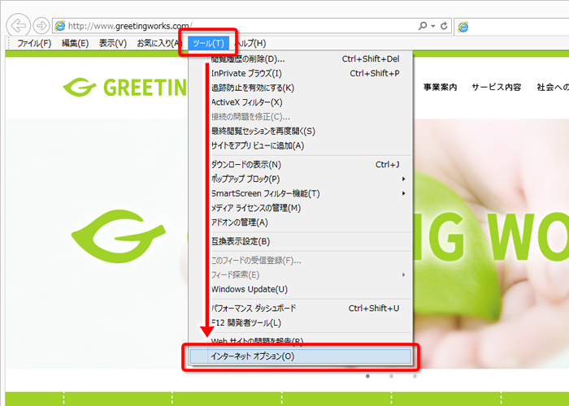The height and width of the screenshot is (406, 569).
Task: Choose 閲覧履歴の削除(D) menu entry
Action: pyautogui.click(x=248, y=58)
